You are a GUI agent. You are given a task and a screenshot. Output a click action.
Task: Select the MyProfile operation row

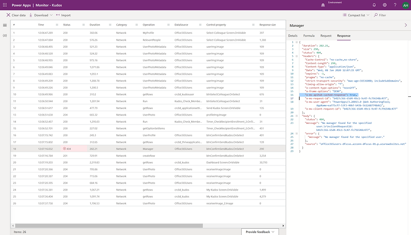pos(148,33)
